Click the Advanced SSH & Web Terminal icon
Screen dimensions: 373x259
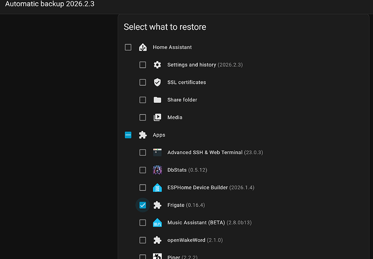point(157,152)
